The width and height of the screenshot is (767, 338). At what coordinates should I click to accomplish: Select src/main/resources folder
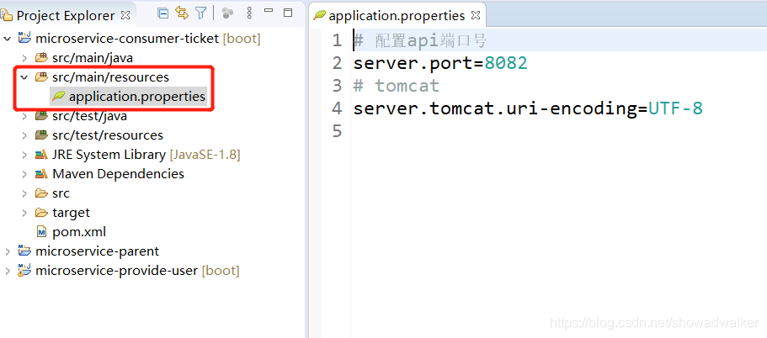click(x=110, y=77)
